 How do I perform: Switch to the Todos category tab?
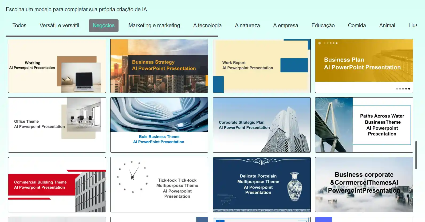tap(19, 25)
